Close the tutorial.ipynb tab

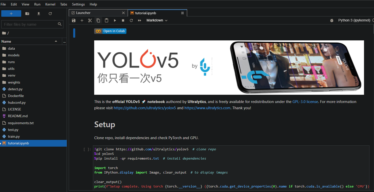click(182, 13)
